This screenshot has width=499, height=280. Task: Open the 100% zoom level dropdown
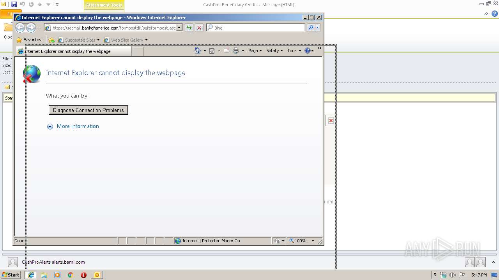coord(313,241)
